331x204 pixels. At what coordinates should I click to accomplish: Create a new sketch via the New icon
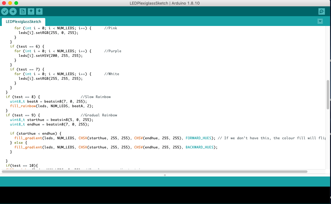[x=22, y=11]
